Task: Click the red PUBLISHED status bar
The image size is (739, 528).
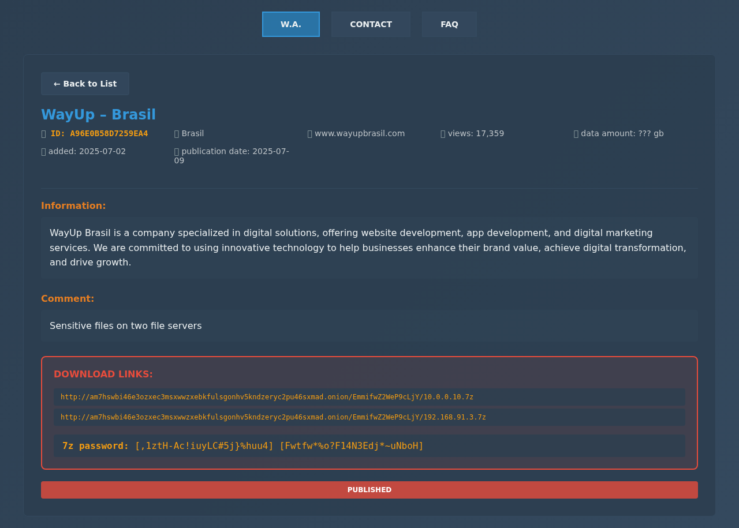Action: pos(369,490)
